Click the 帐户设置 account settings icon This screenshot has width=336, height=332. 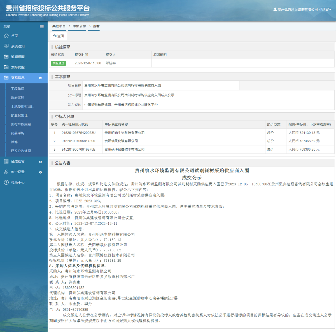(6, 172)
